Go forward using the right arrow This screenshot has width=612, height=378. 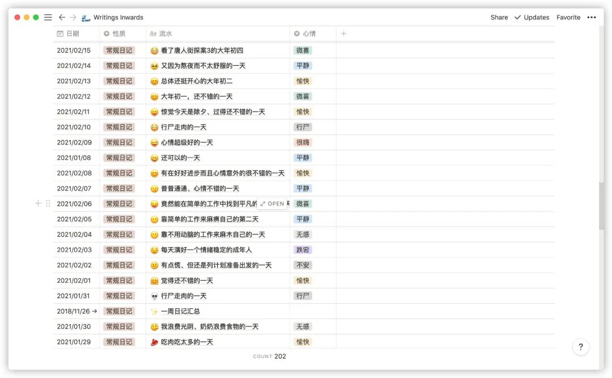73,17
